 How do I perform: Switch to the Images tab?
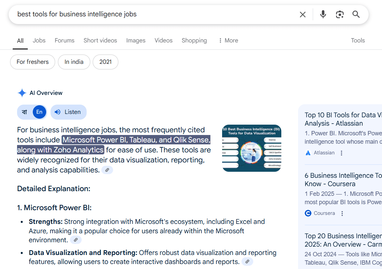pyautogui.click(x=136, y=40)
